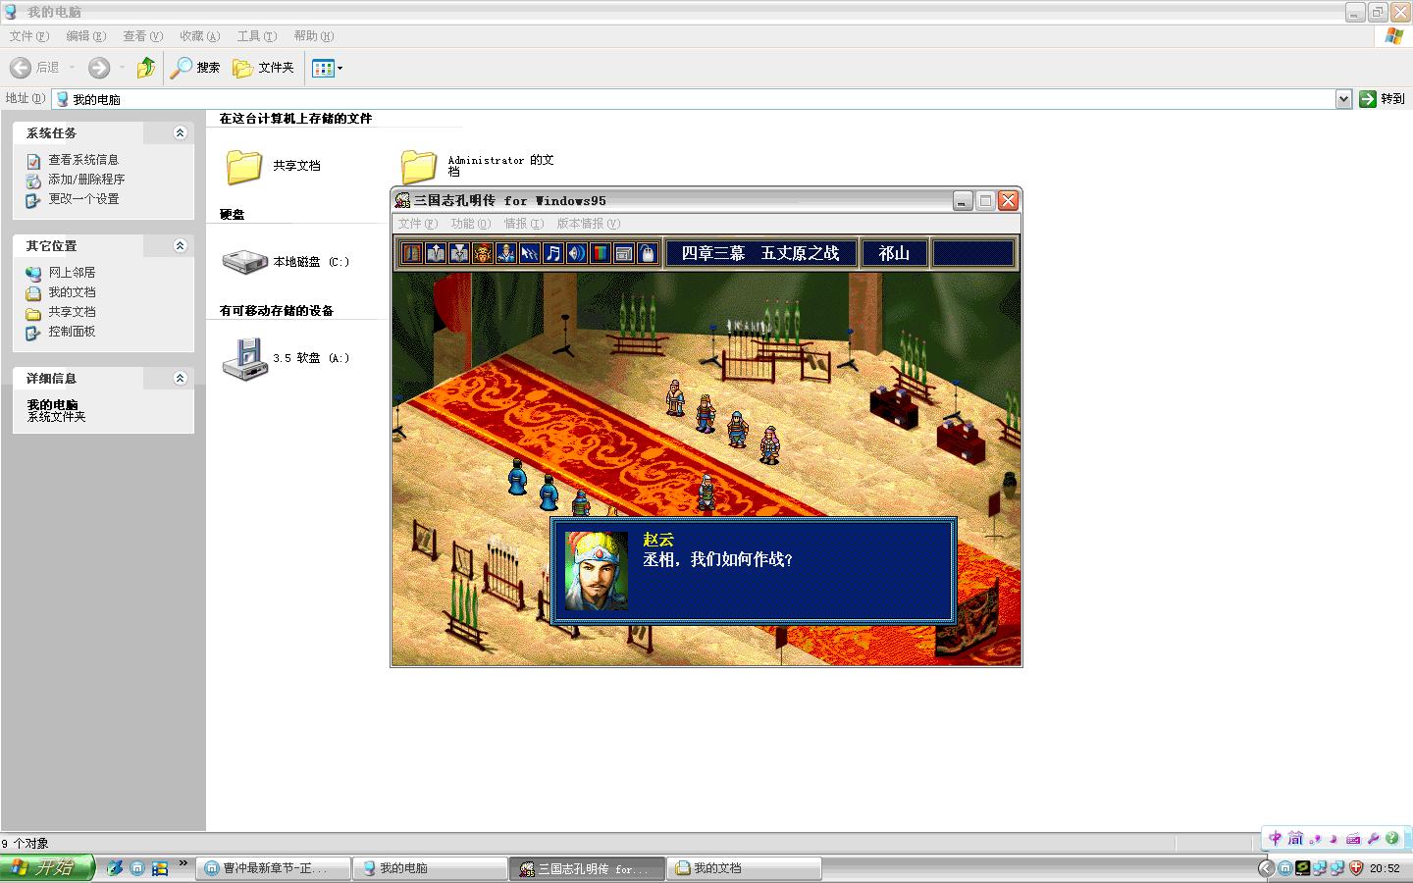Open 控制面板 in the sidebar

72,332
